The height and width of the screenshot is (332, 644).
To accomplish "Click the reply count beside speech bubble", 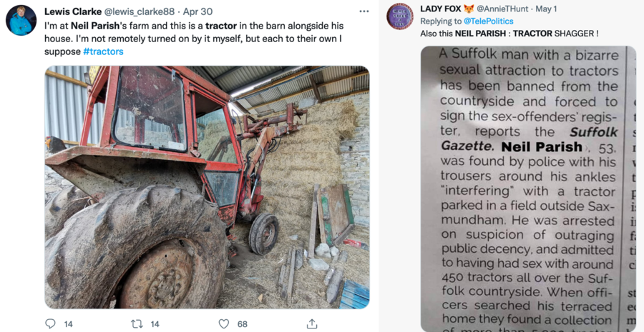I will (69, 324).
